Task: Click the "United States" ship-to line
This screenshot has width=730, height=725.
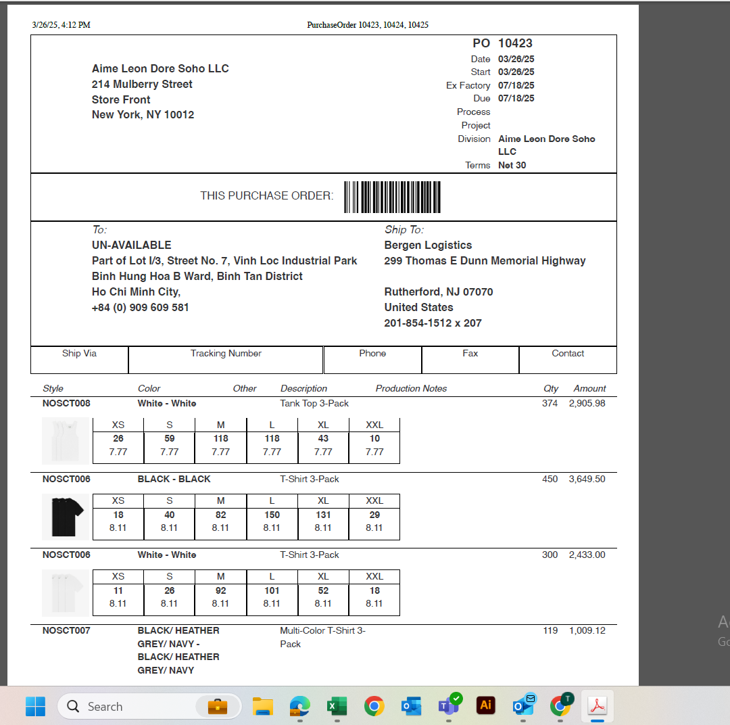Action: 418,308
